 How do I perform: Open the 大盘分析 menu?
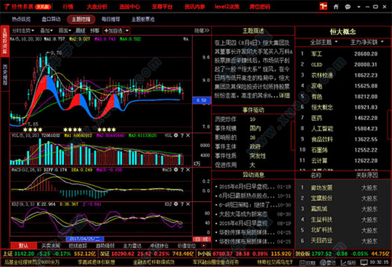pos(97,6)
